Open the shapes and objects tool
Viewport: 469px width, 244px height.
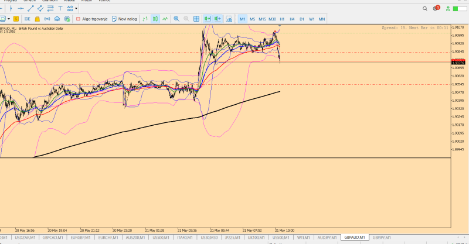click(x=70, y=8)
